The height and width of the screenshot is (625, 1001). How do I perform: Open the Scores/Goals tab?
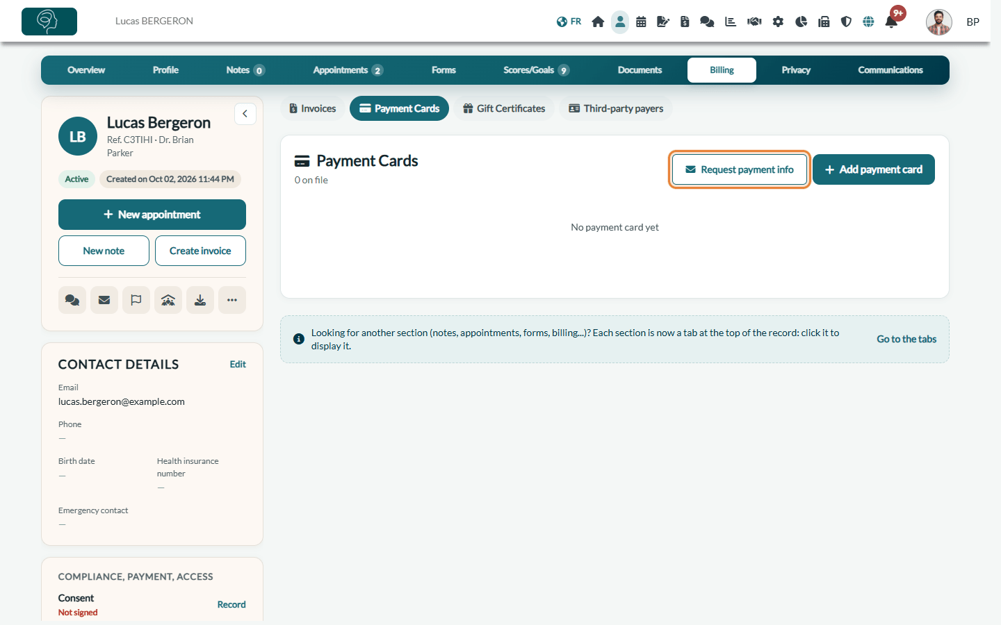coord(537,70)
